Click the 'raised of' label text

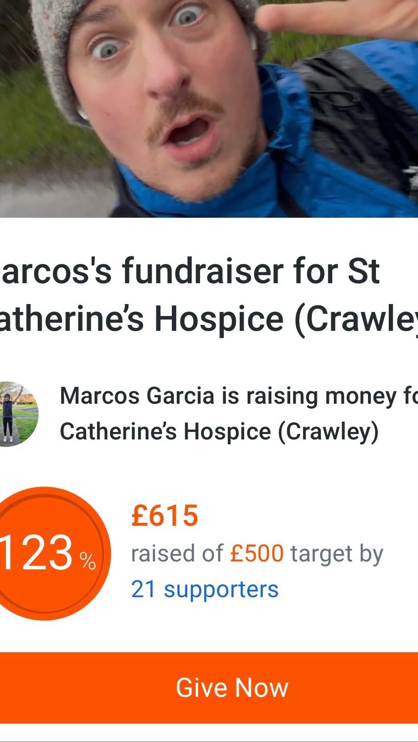coord(177,554)
